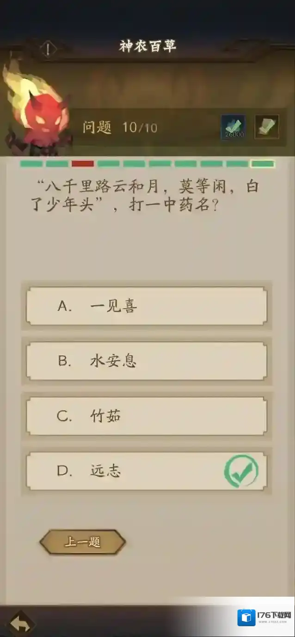Screen dimensions: 295x637
Task: Select option D's answer panel frame
Action: coord(147,471)
